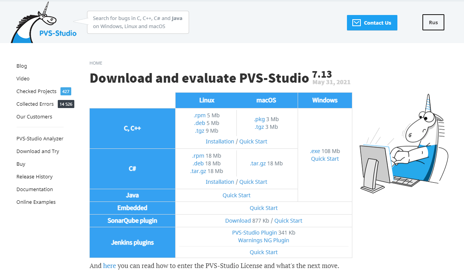The height and width of the screenshot is (273, 464).
Task: Open Installation link in C, C++ row
Action: click(220, 141)
